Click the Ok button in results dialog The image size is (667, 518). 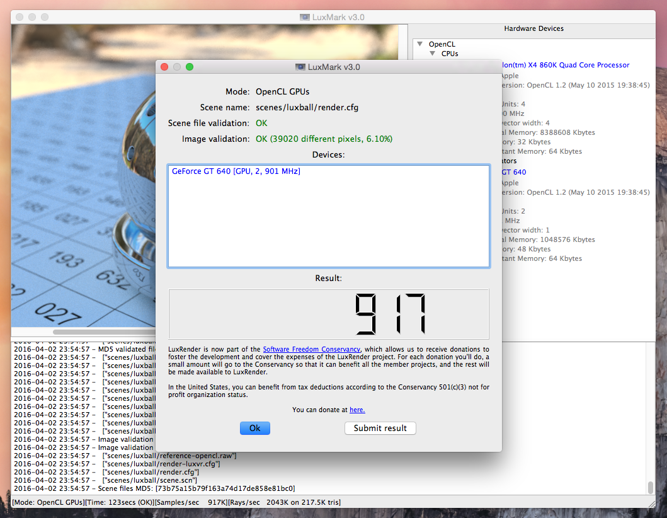(255, 428)
